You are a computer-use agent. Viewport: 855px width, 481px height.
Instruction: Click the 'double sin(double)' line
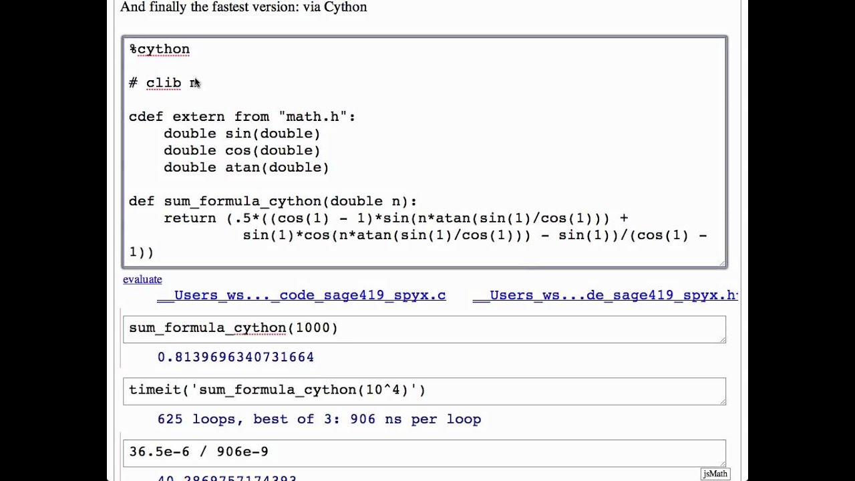click(242, 134)
